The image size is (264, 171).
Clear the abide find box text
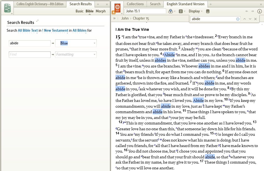pyautogui.click(x=238, y=19)
